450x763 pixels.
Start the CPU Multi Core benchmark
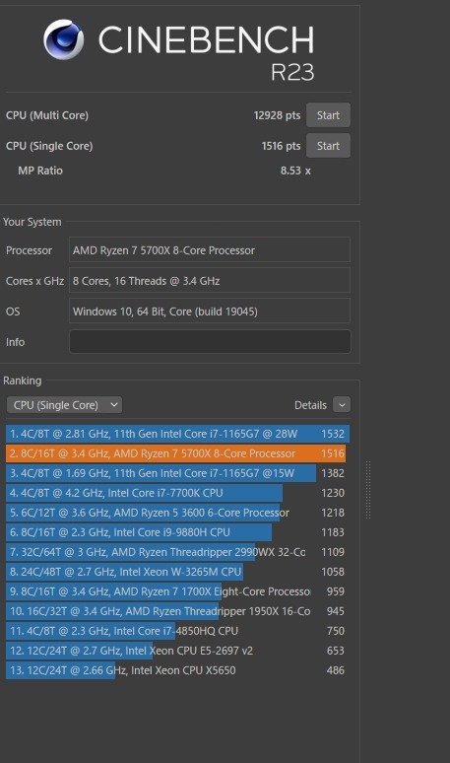[328, 115]
